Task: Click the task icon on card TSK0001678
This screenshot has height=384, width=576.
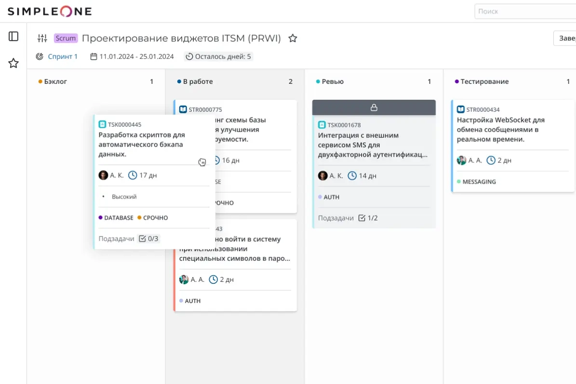Action: pos(321,124)
